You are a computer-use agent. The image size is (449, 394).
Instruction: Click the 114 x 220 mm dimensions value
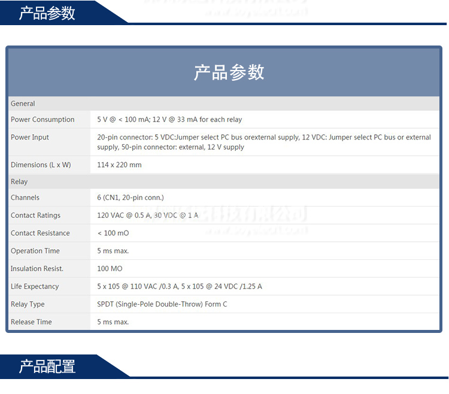[x=120, y=165]
